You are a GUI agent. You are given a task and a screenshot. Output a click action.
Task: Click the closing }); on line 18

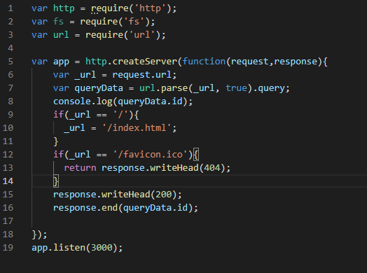point(39,234)
